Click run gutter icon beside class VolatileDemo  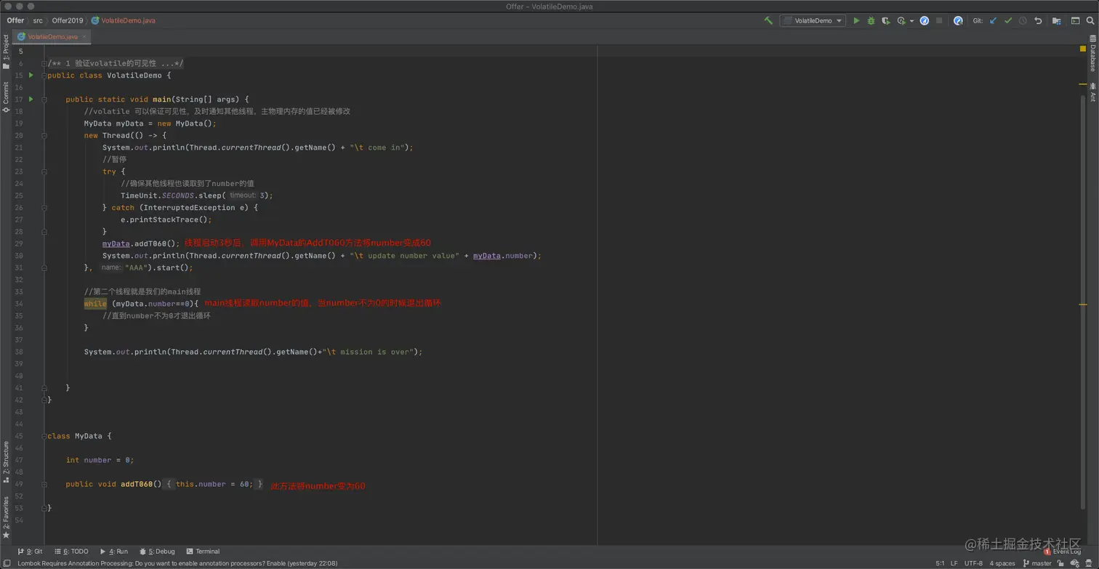coord(31,76)
